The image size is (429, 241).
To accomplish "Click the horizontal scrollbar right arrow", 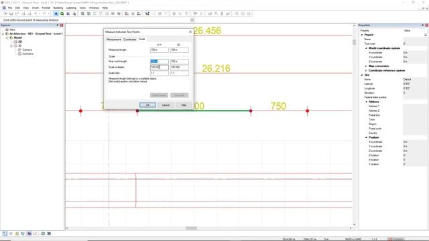I will (x=351, y=228).
